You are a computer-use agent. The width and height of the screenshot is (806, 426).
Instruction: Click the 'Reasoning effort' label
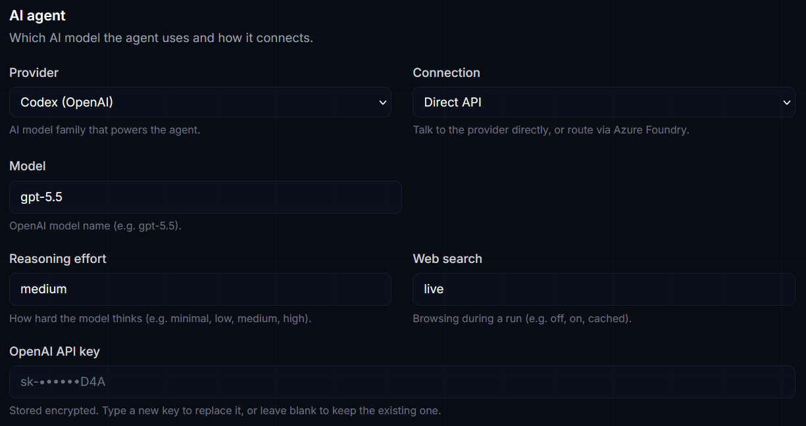(57, 258)
